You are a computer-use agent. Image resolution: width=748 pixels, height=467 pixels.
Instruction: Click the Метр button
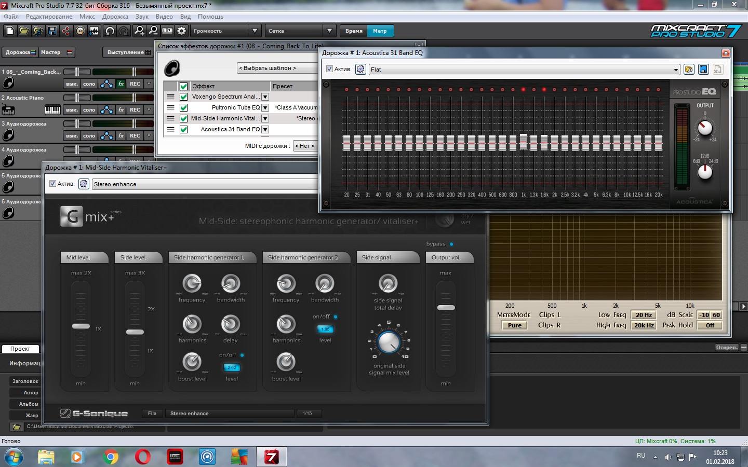pyautogui.click(x=380, y=31)
